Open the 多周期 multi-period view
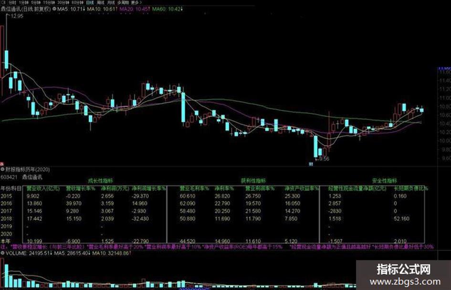This screenshot has width=451, height=290. pos(123,2)
